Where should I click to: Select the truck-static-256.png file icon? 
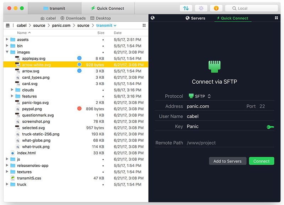tap(17, 134)
